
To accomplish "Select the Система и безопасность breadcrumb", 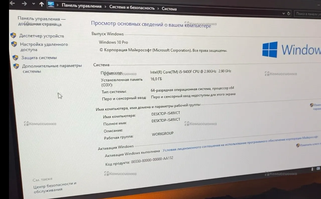I will click(132, 7).
